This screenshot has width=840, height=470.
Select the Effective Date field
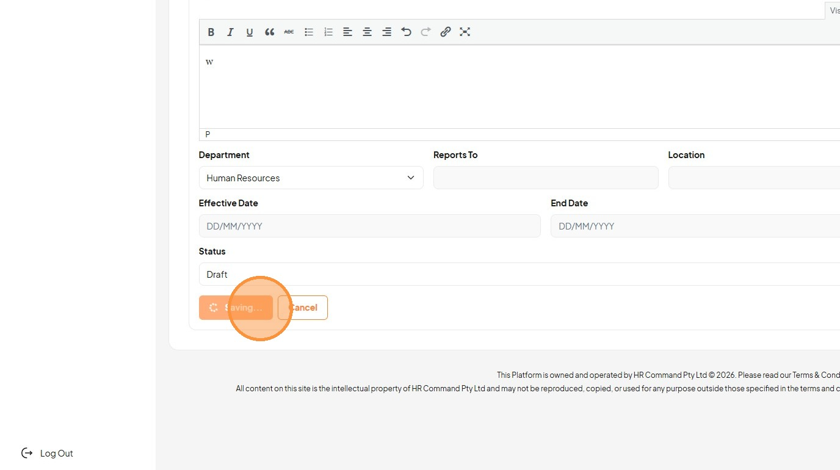[x=370, y=226]
